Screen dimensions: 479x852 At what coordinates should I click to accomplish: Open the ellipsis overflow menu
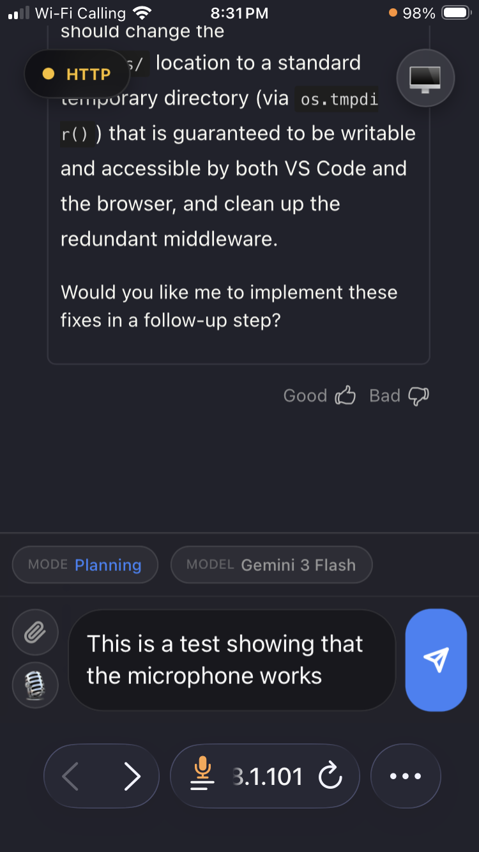point(406,776)
